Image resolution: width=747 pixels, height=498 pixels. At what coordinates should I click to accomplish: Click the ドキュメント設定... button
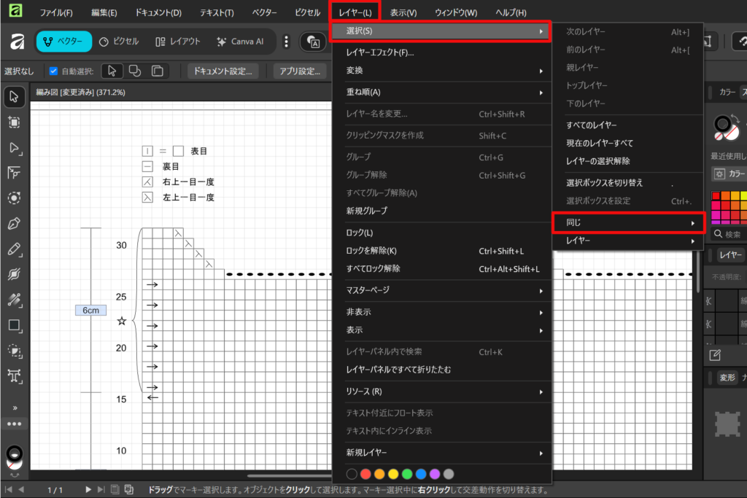click(x=224, y=71)
